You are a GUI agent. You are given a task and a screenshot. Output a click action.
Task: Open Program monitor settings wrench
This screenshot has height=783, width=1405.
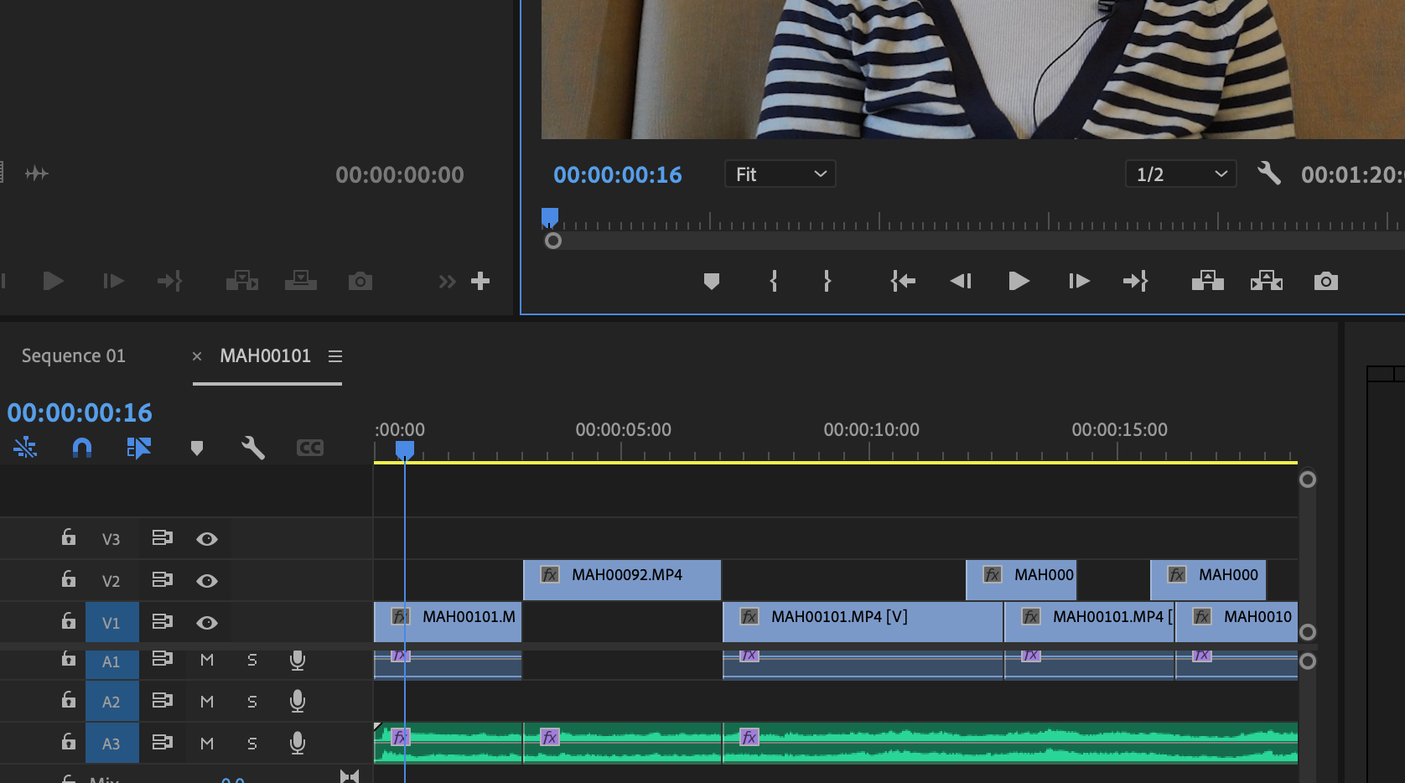[x=1269, y=174]
